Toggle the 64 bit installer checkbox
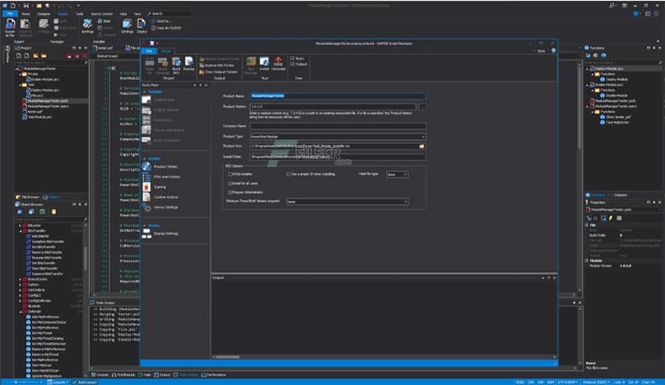The image size is (665, 385). coord(231,174)
